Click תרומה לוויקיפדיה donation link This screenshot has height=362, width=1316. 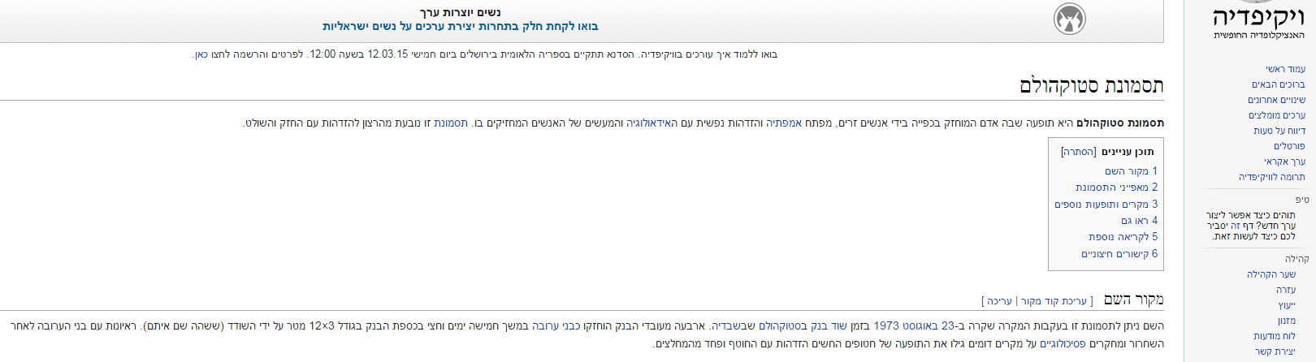[1271, 177]
